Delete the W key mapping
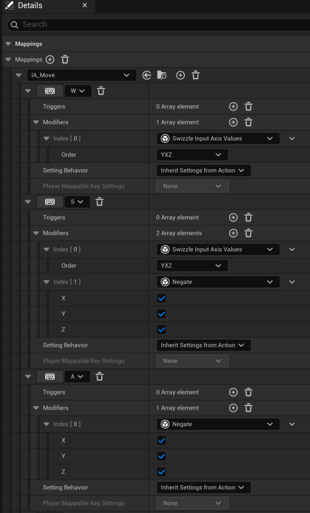The image size is (310, 513). (101, 91)
